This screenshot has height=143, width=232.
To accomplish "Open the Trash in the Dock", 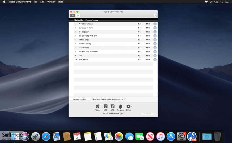I will pos(217,136).
